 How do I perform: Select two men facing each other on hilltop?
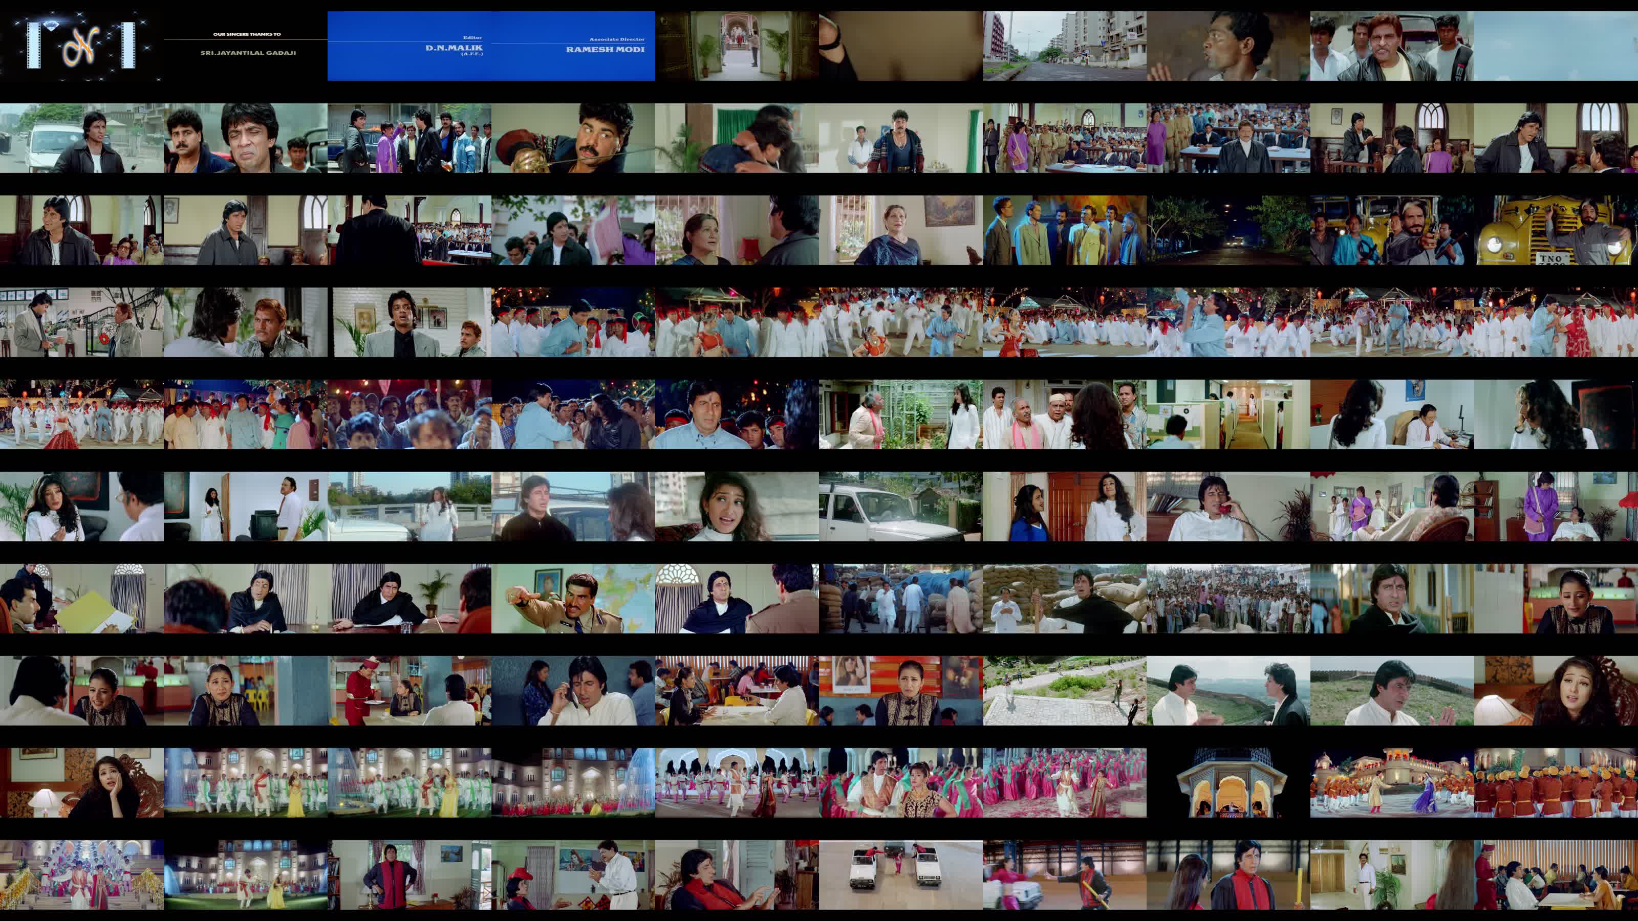tap(1228, 691)
